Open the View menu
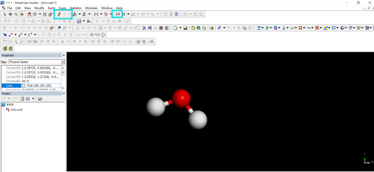The height and width of the screenshot is (172, 374). point(28,8)
